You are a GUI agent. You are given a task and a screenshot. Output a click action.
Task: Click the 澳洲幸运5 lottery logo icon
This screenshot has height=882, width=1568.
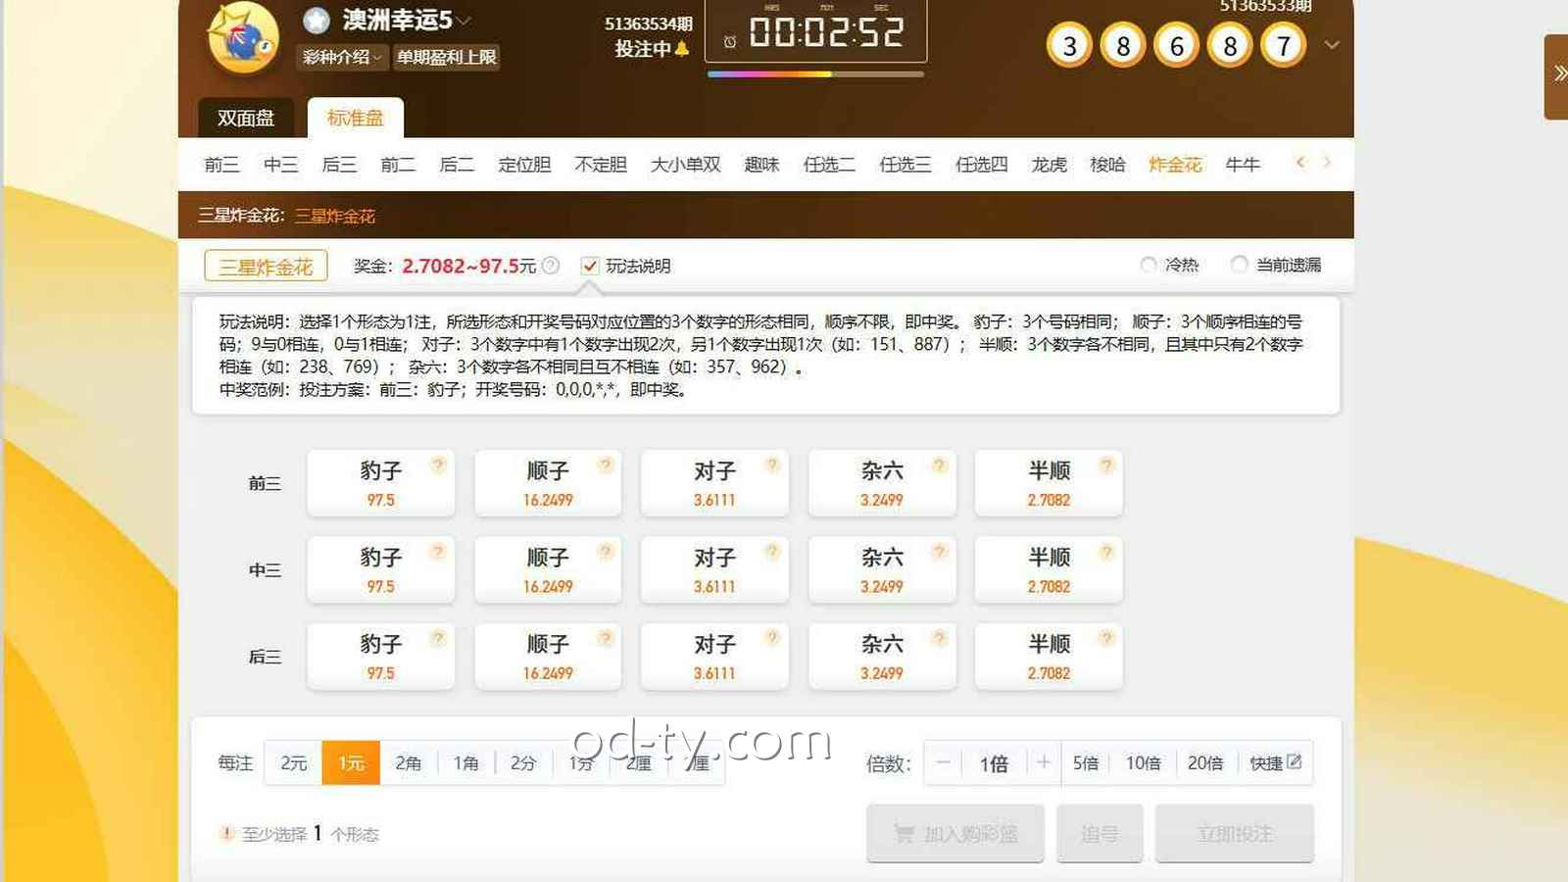[243, 39]
